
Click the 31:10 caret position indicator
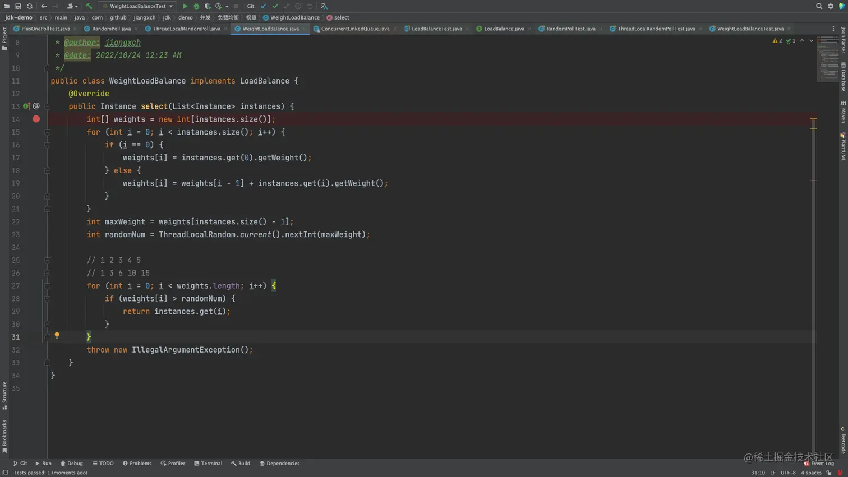(758, 473)
